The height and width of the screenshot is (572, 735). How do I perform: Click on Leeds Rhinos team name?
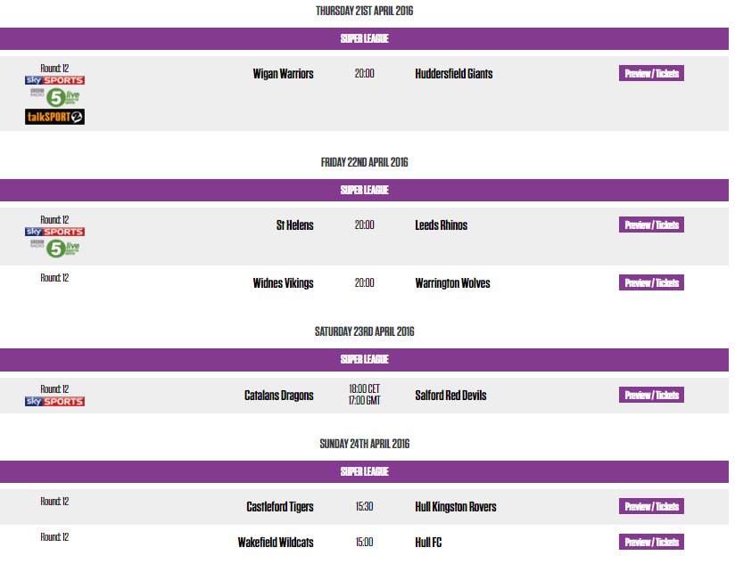pos(442,225)
